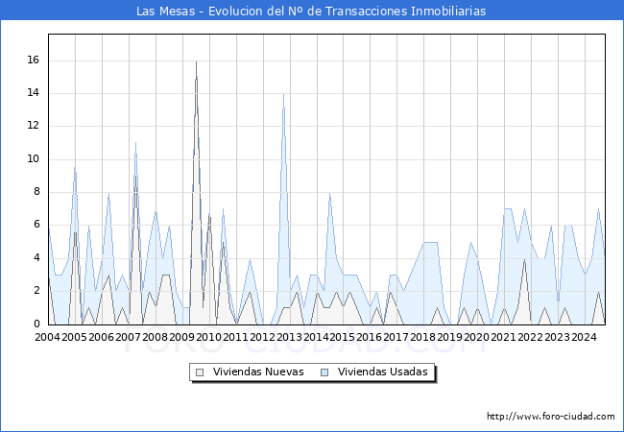Image resolution: width=624 pixels, height=432 pixels.
Task: Select the Viviendas Usadas legend label
Action: [x=383, y=372]
